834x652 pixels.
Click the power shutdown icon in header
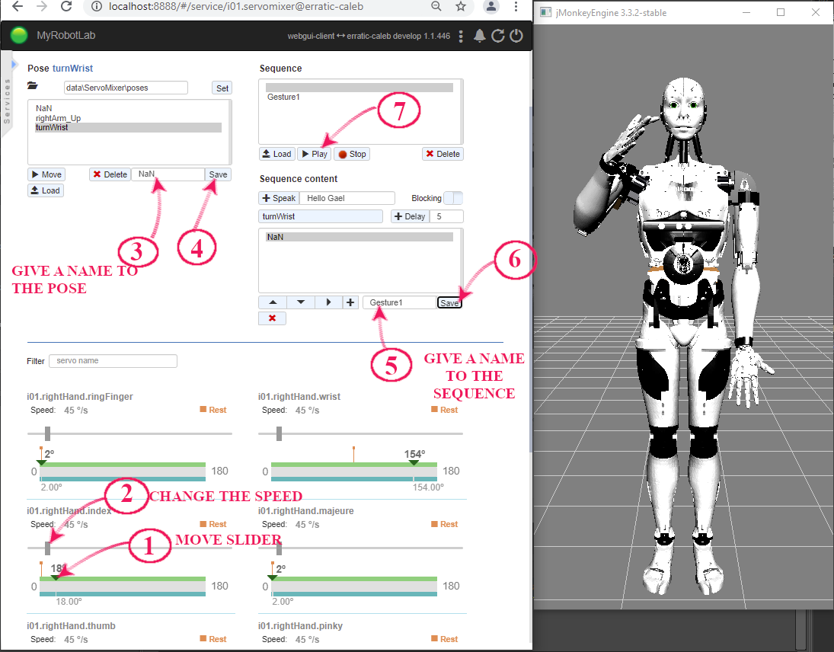(x=516, y=36)
